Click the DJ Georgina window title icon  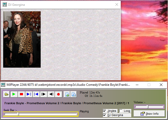[x=4, y=4]
